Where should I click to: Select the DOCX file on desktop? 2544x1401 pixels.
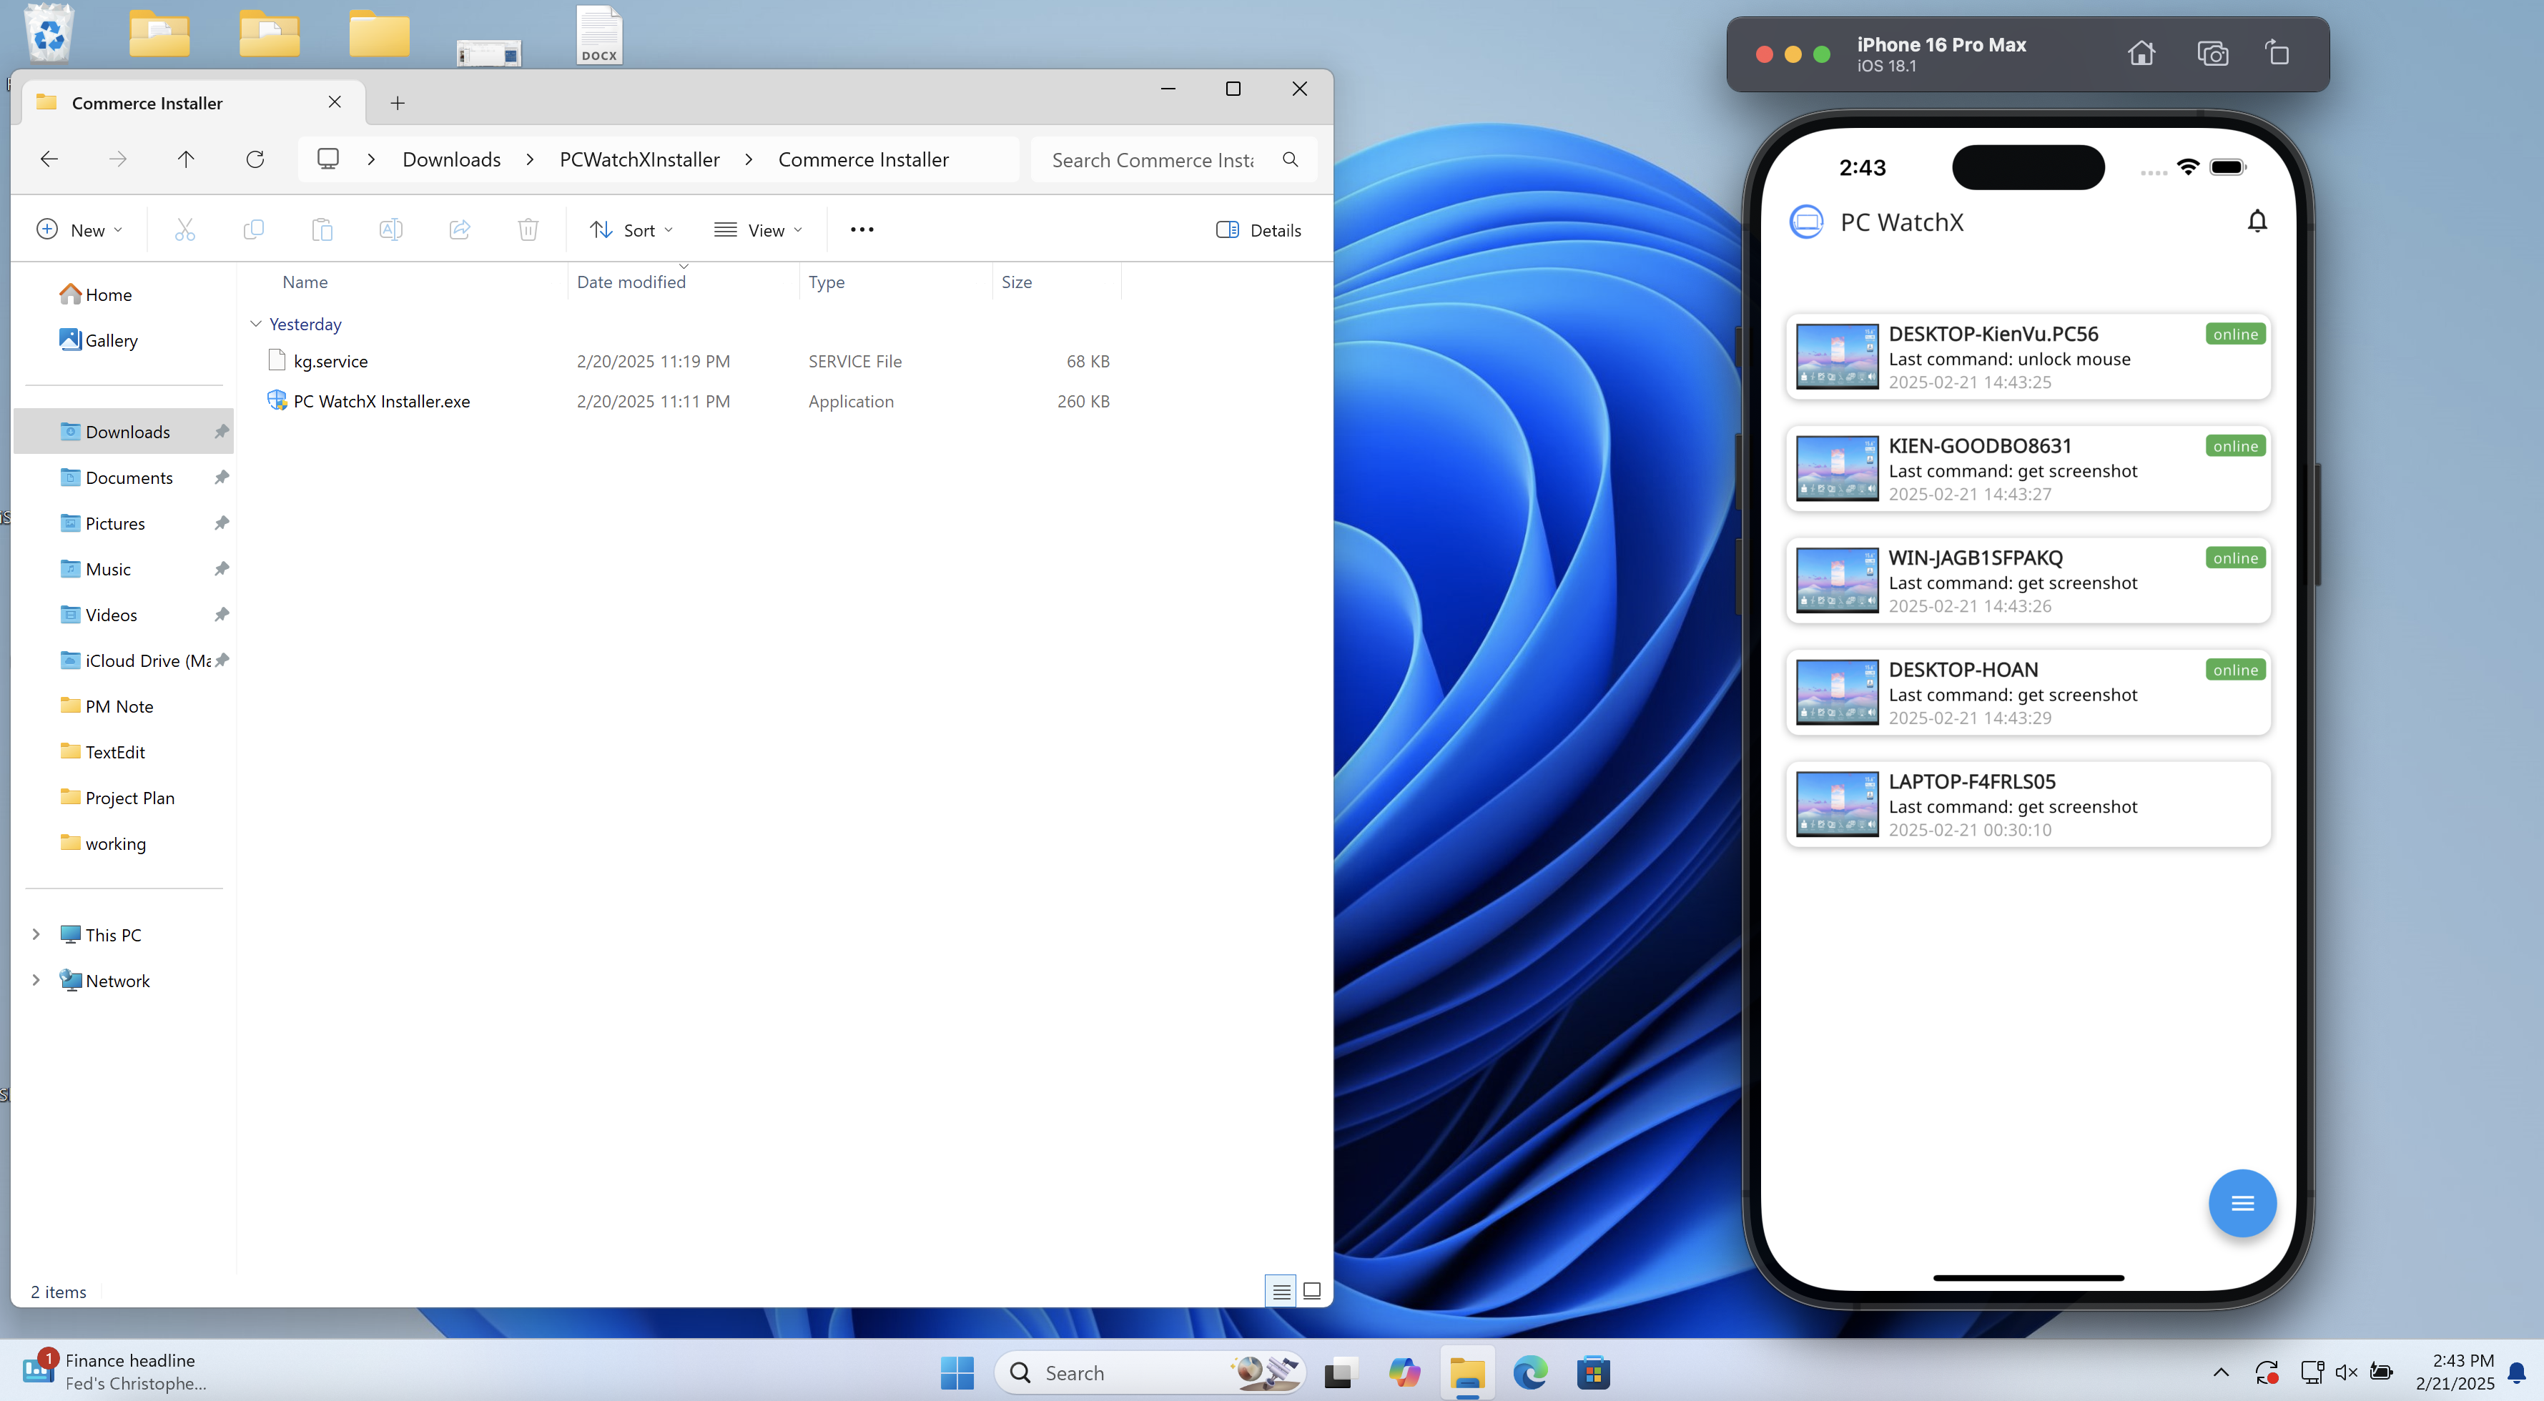pos(599,34)
